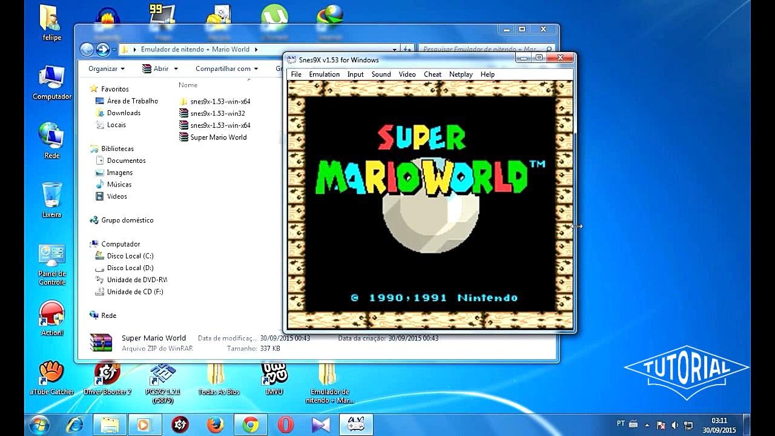
Task: Open the Netplay menu in Snes9X
Action: coord(461,74)
